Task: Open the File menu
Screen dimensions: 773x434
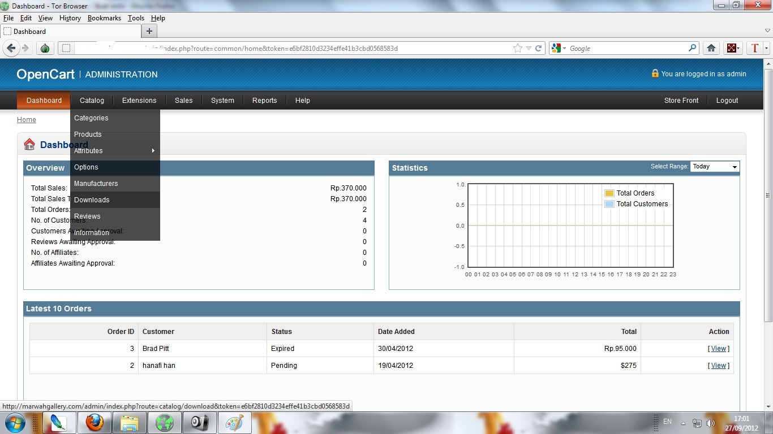Action: [8, 18]
